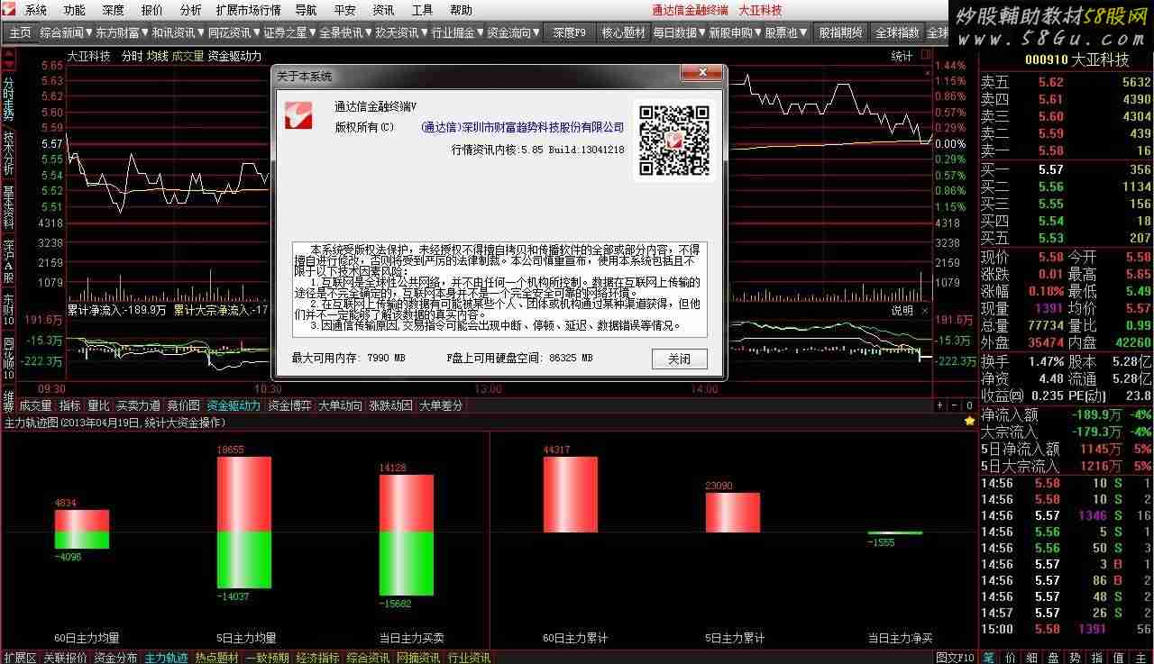
Task: Click the 主页 toolbar button
Action: click(20, 32)
